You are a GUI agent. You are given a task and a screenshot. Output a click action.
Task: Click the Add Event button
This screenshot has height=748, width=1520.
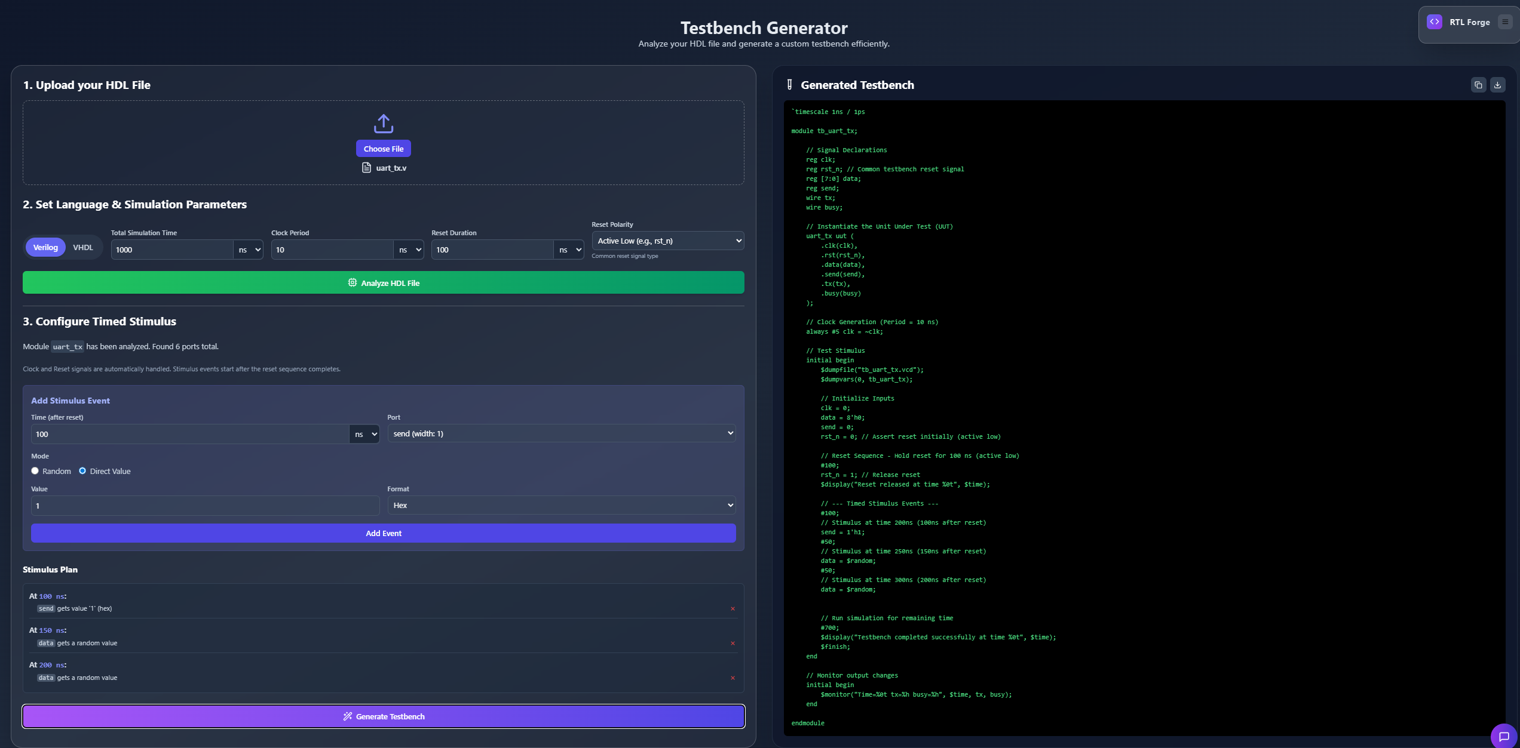point(384,533)
